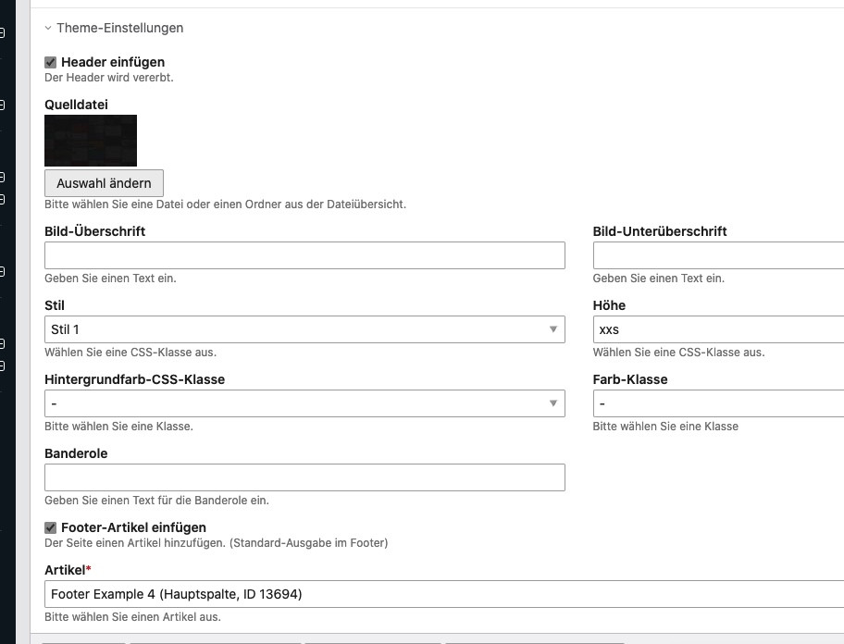Click the Footer-Artikel einfügen label text

point(133,527)
